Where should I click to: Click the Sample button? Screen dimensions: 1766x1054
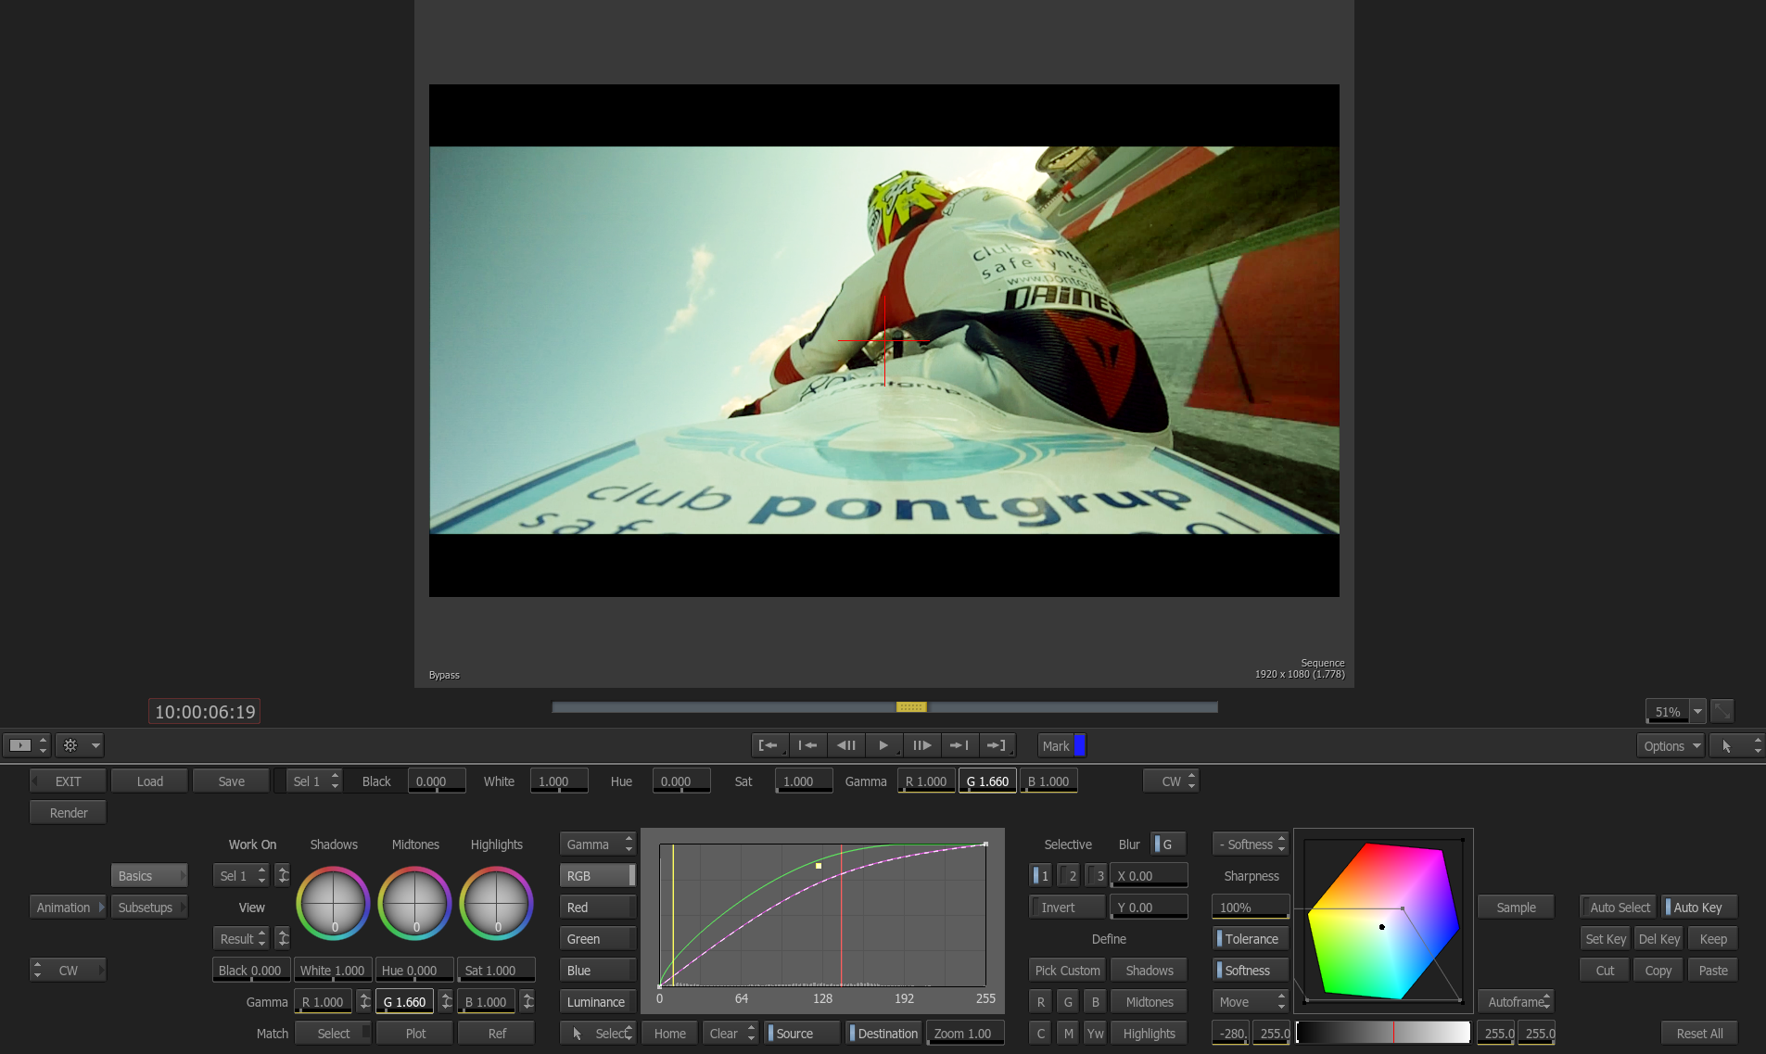tap(1516, 908)
